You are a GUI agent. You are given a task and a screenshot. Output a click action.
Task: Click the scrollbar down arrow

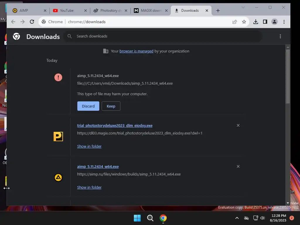[288, 203]
